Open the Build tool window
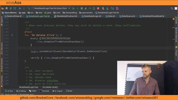Viewport: 178px width, 100px height. coord(69,91)
